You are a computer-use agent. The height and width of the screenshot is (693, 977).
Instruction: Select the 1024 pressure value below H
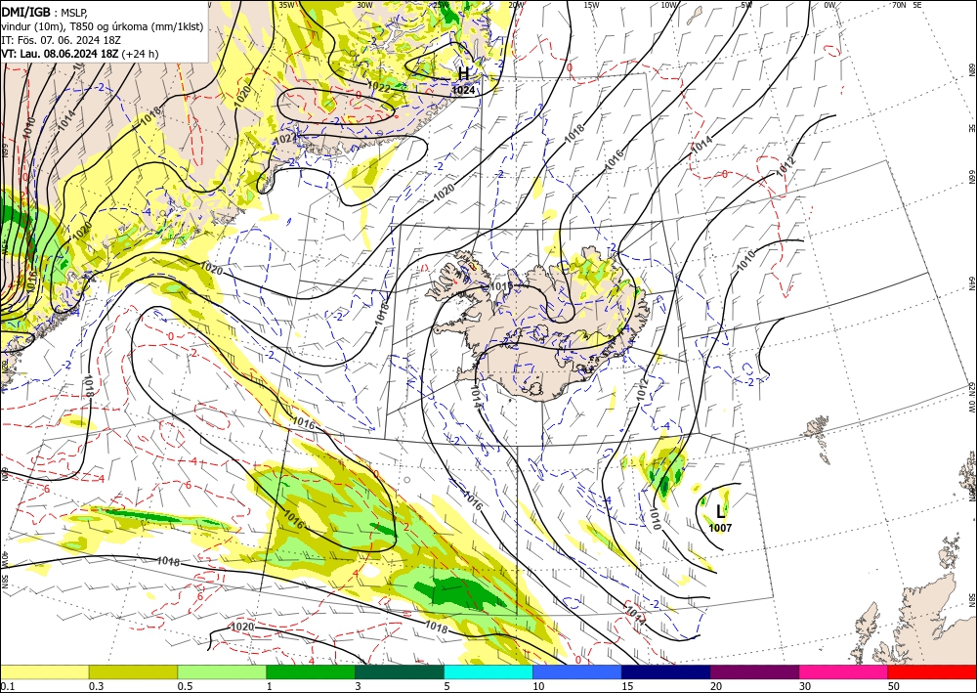tap(463, 90)
